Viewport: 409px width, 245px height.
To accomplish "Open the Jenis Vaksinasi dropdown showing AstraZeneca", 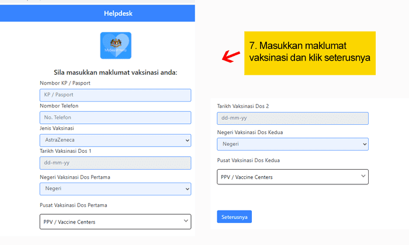I will [x=115, y=140].
